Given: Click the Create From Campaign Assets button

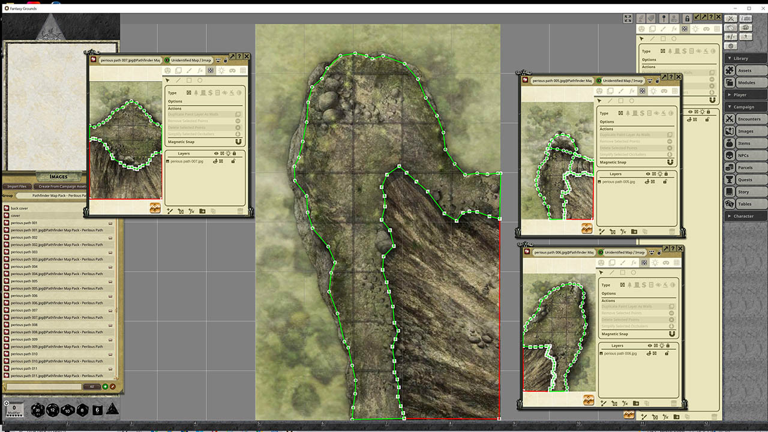Looking at the screenshot, I should 61,187.
